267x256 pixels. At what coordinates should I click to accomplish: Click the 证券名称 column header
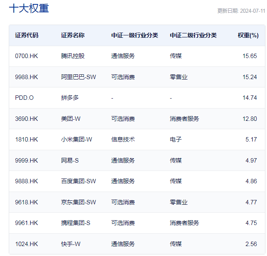(73, 35)
